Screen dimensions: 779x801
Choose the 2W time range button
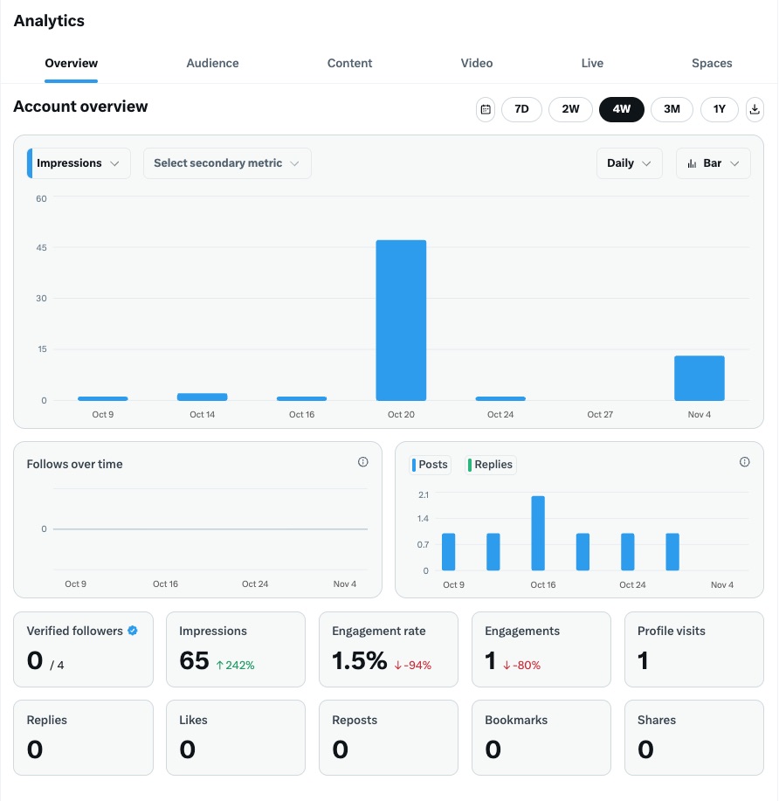(x=570, y=109)
